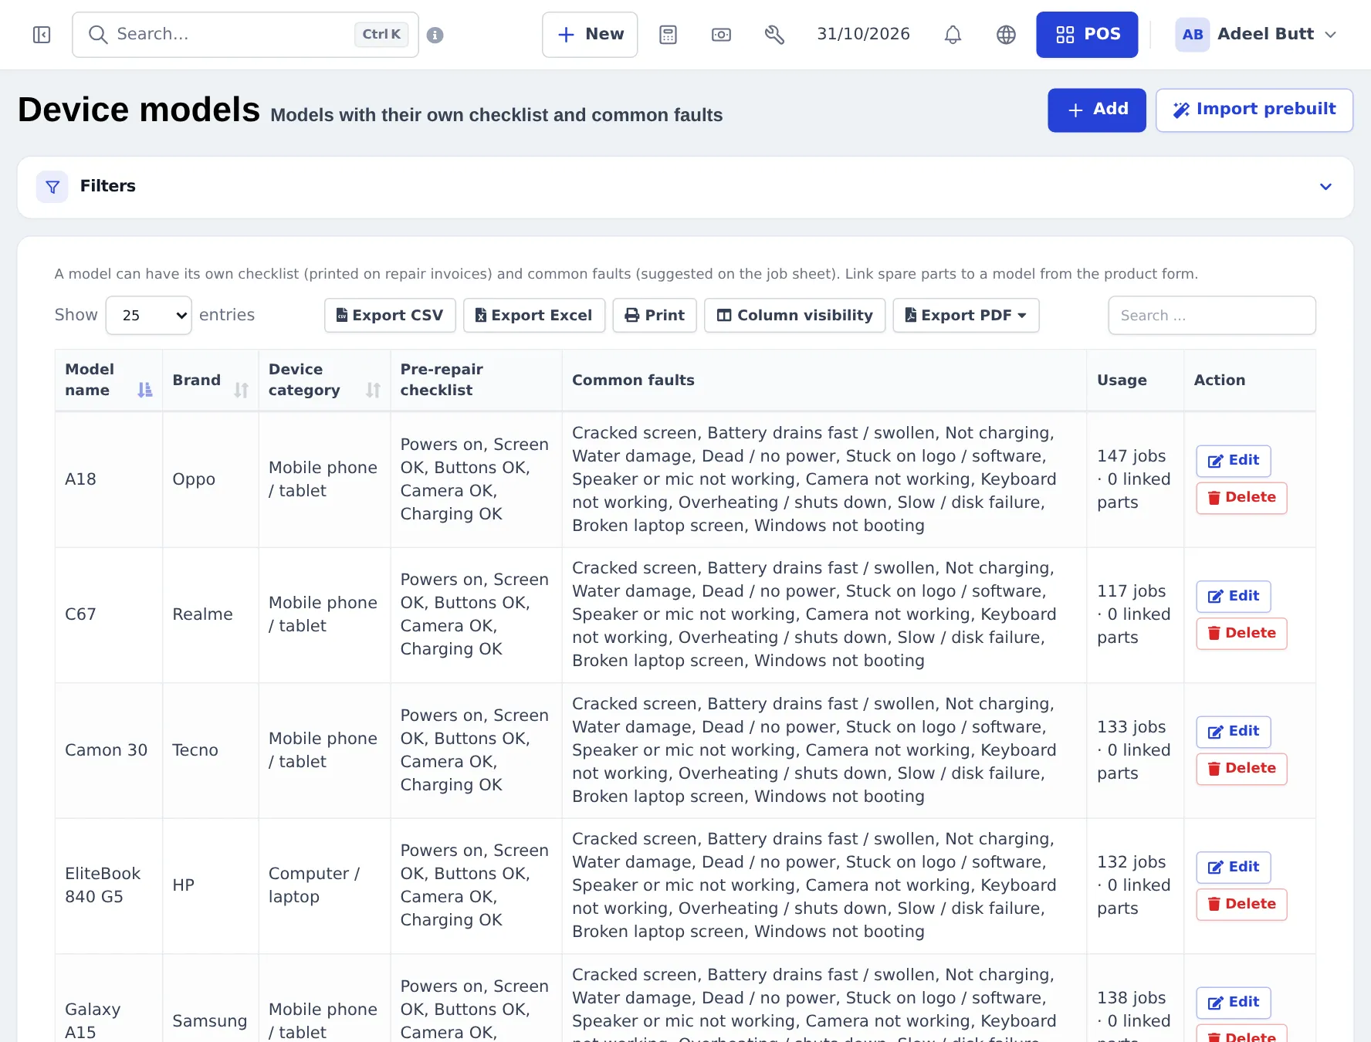Edit the EliteBook 840 G5 model
This screenshot has height=1042, width=1371.
1234,867
